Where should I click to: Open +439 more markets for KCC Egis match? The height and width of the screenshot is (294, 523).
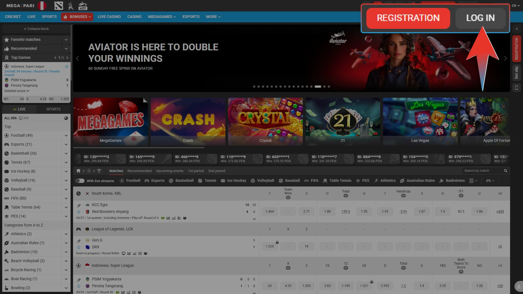pos(500,212)
